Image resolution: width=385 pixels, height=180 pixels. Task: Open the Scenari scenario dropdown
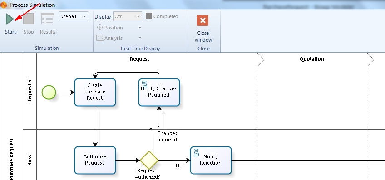tap(74, 16)
